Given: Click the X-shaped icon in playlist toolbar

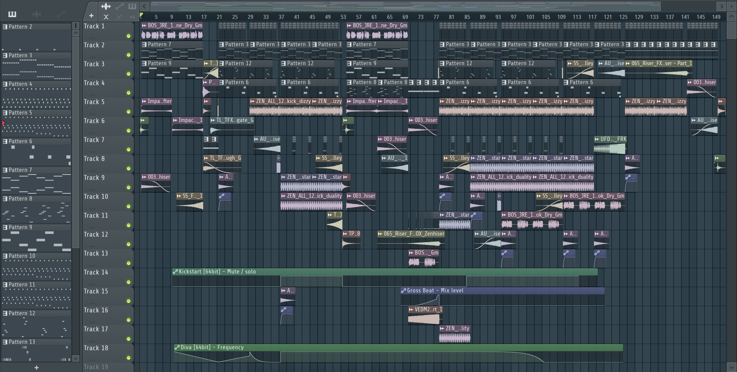Looking at the screenshot, I should click(106, 17).
